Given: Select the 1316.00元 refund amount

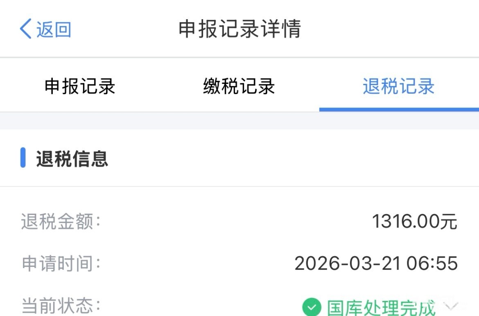Looking at the screenshot, I should coord(415,221).
